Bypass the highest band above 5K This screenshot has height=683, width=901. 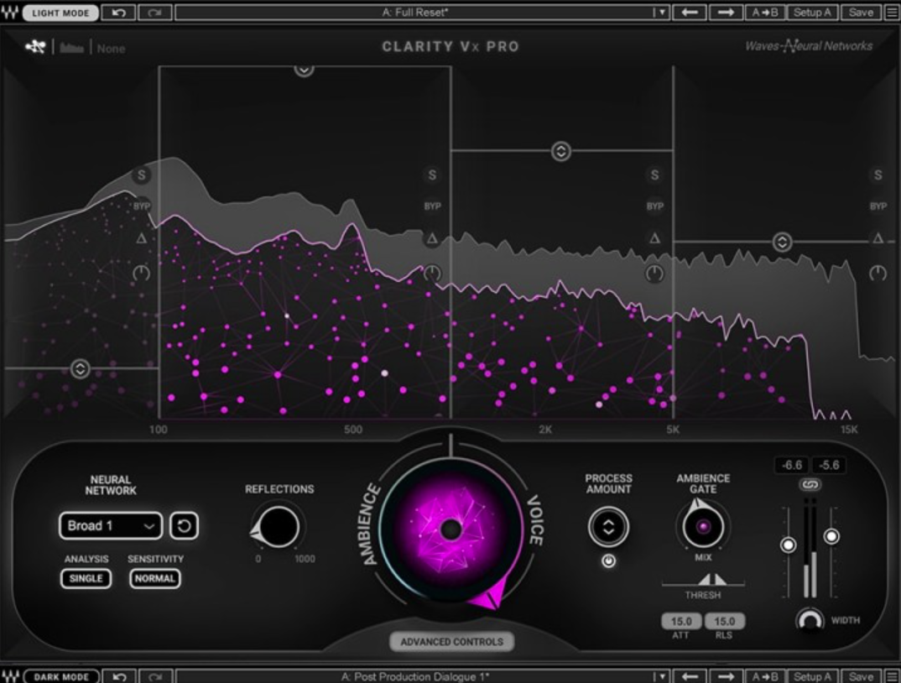coord(878,206)
